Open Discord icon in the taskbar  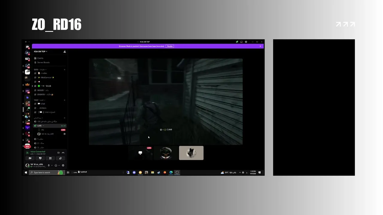134,172
